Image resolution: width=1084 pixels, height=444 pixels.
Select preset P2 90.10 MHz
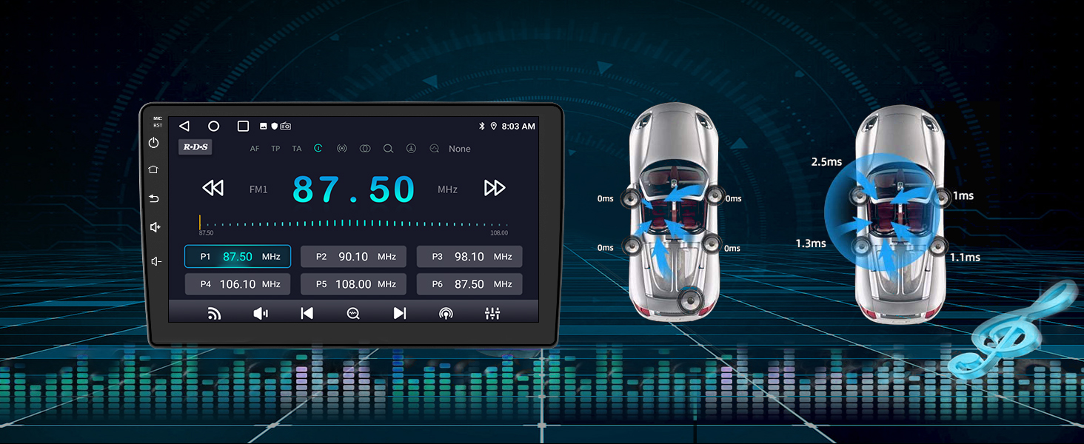click(x=353, y=257)
